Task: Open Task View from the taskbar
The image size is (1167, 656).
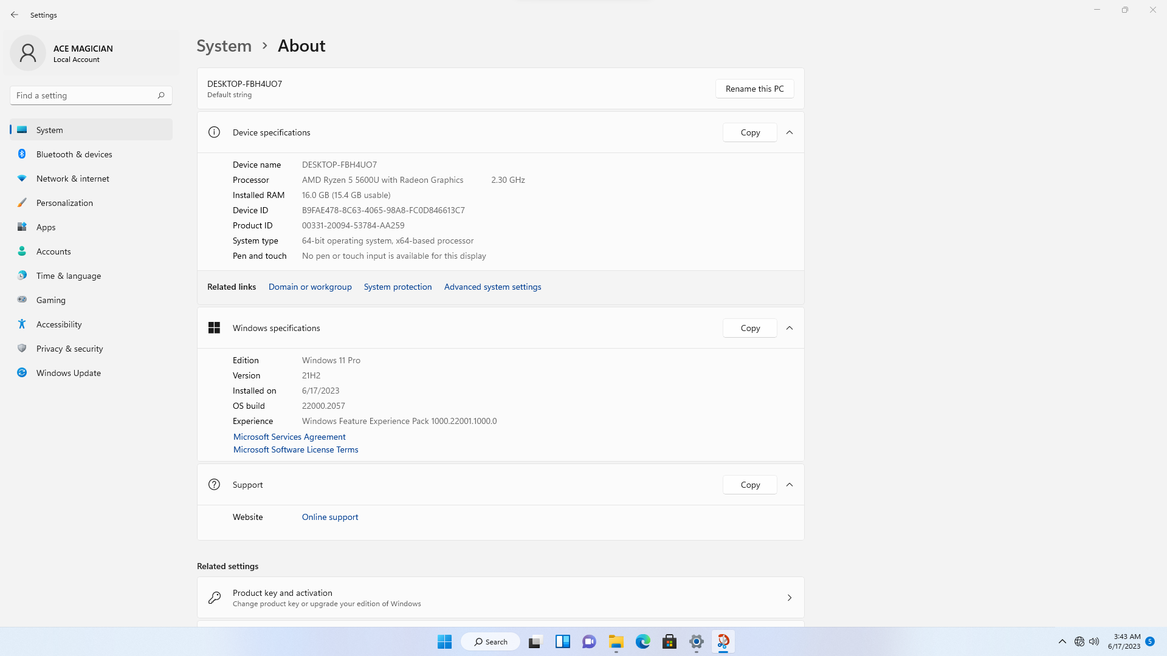Action: [x=535, y=641]
